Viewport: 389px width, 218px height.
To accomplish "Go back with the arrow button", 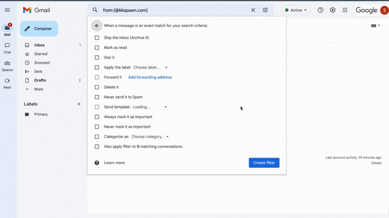I will coord(97,26).
